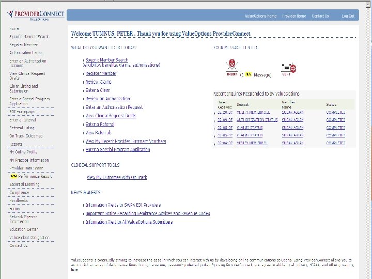The height and width of the screenshot is (279, 372).
Task: Open My Practice Information in the sidebar
Action: pos(29,160)
